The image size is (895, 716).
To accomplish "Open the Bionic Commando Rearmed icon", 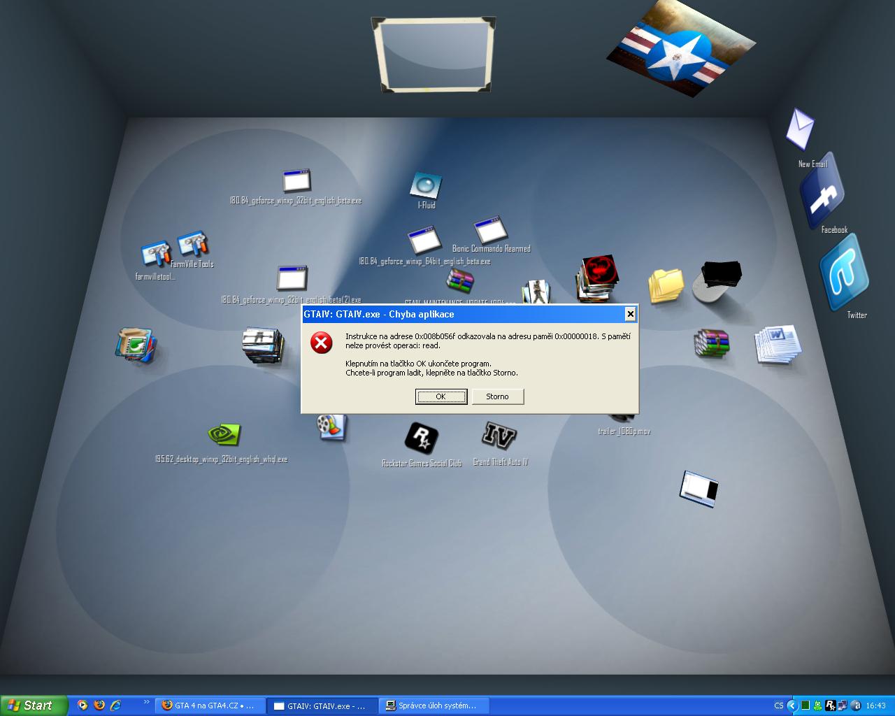I will 490,230.
